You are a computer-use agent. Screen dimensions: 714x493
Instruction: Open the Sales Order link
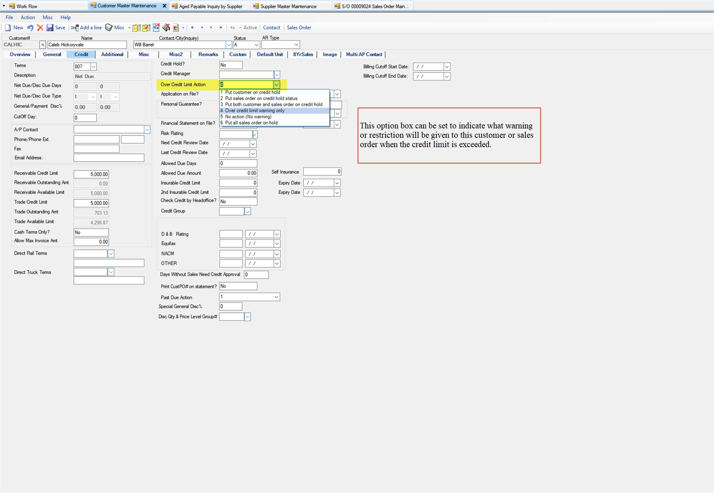(x=299, y=28)
